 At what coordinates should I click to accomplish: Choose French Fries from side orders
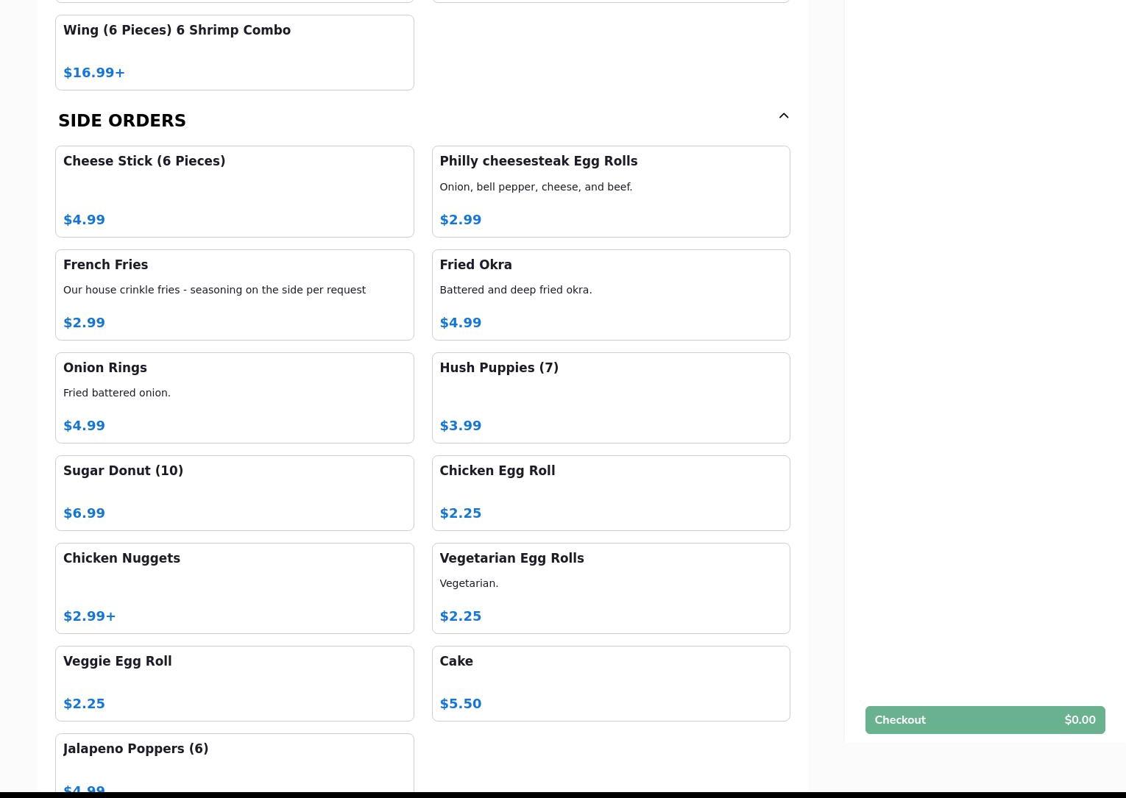(234, 294)
